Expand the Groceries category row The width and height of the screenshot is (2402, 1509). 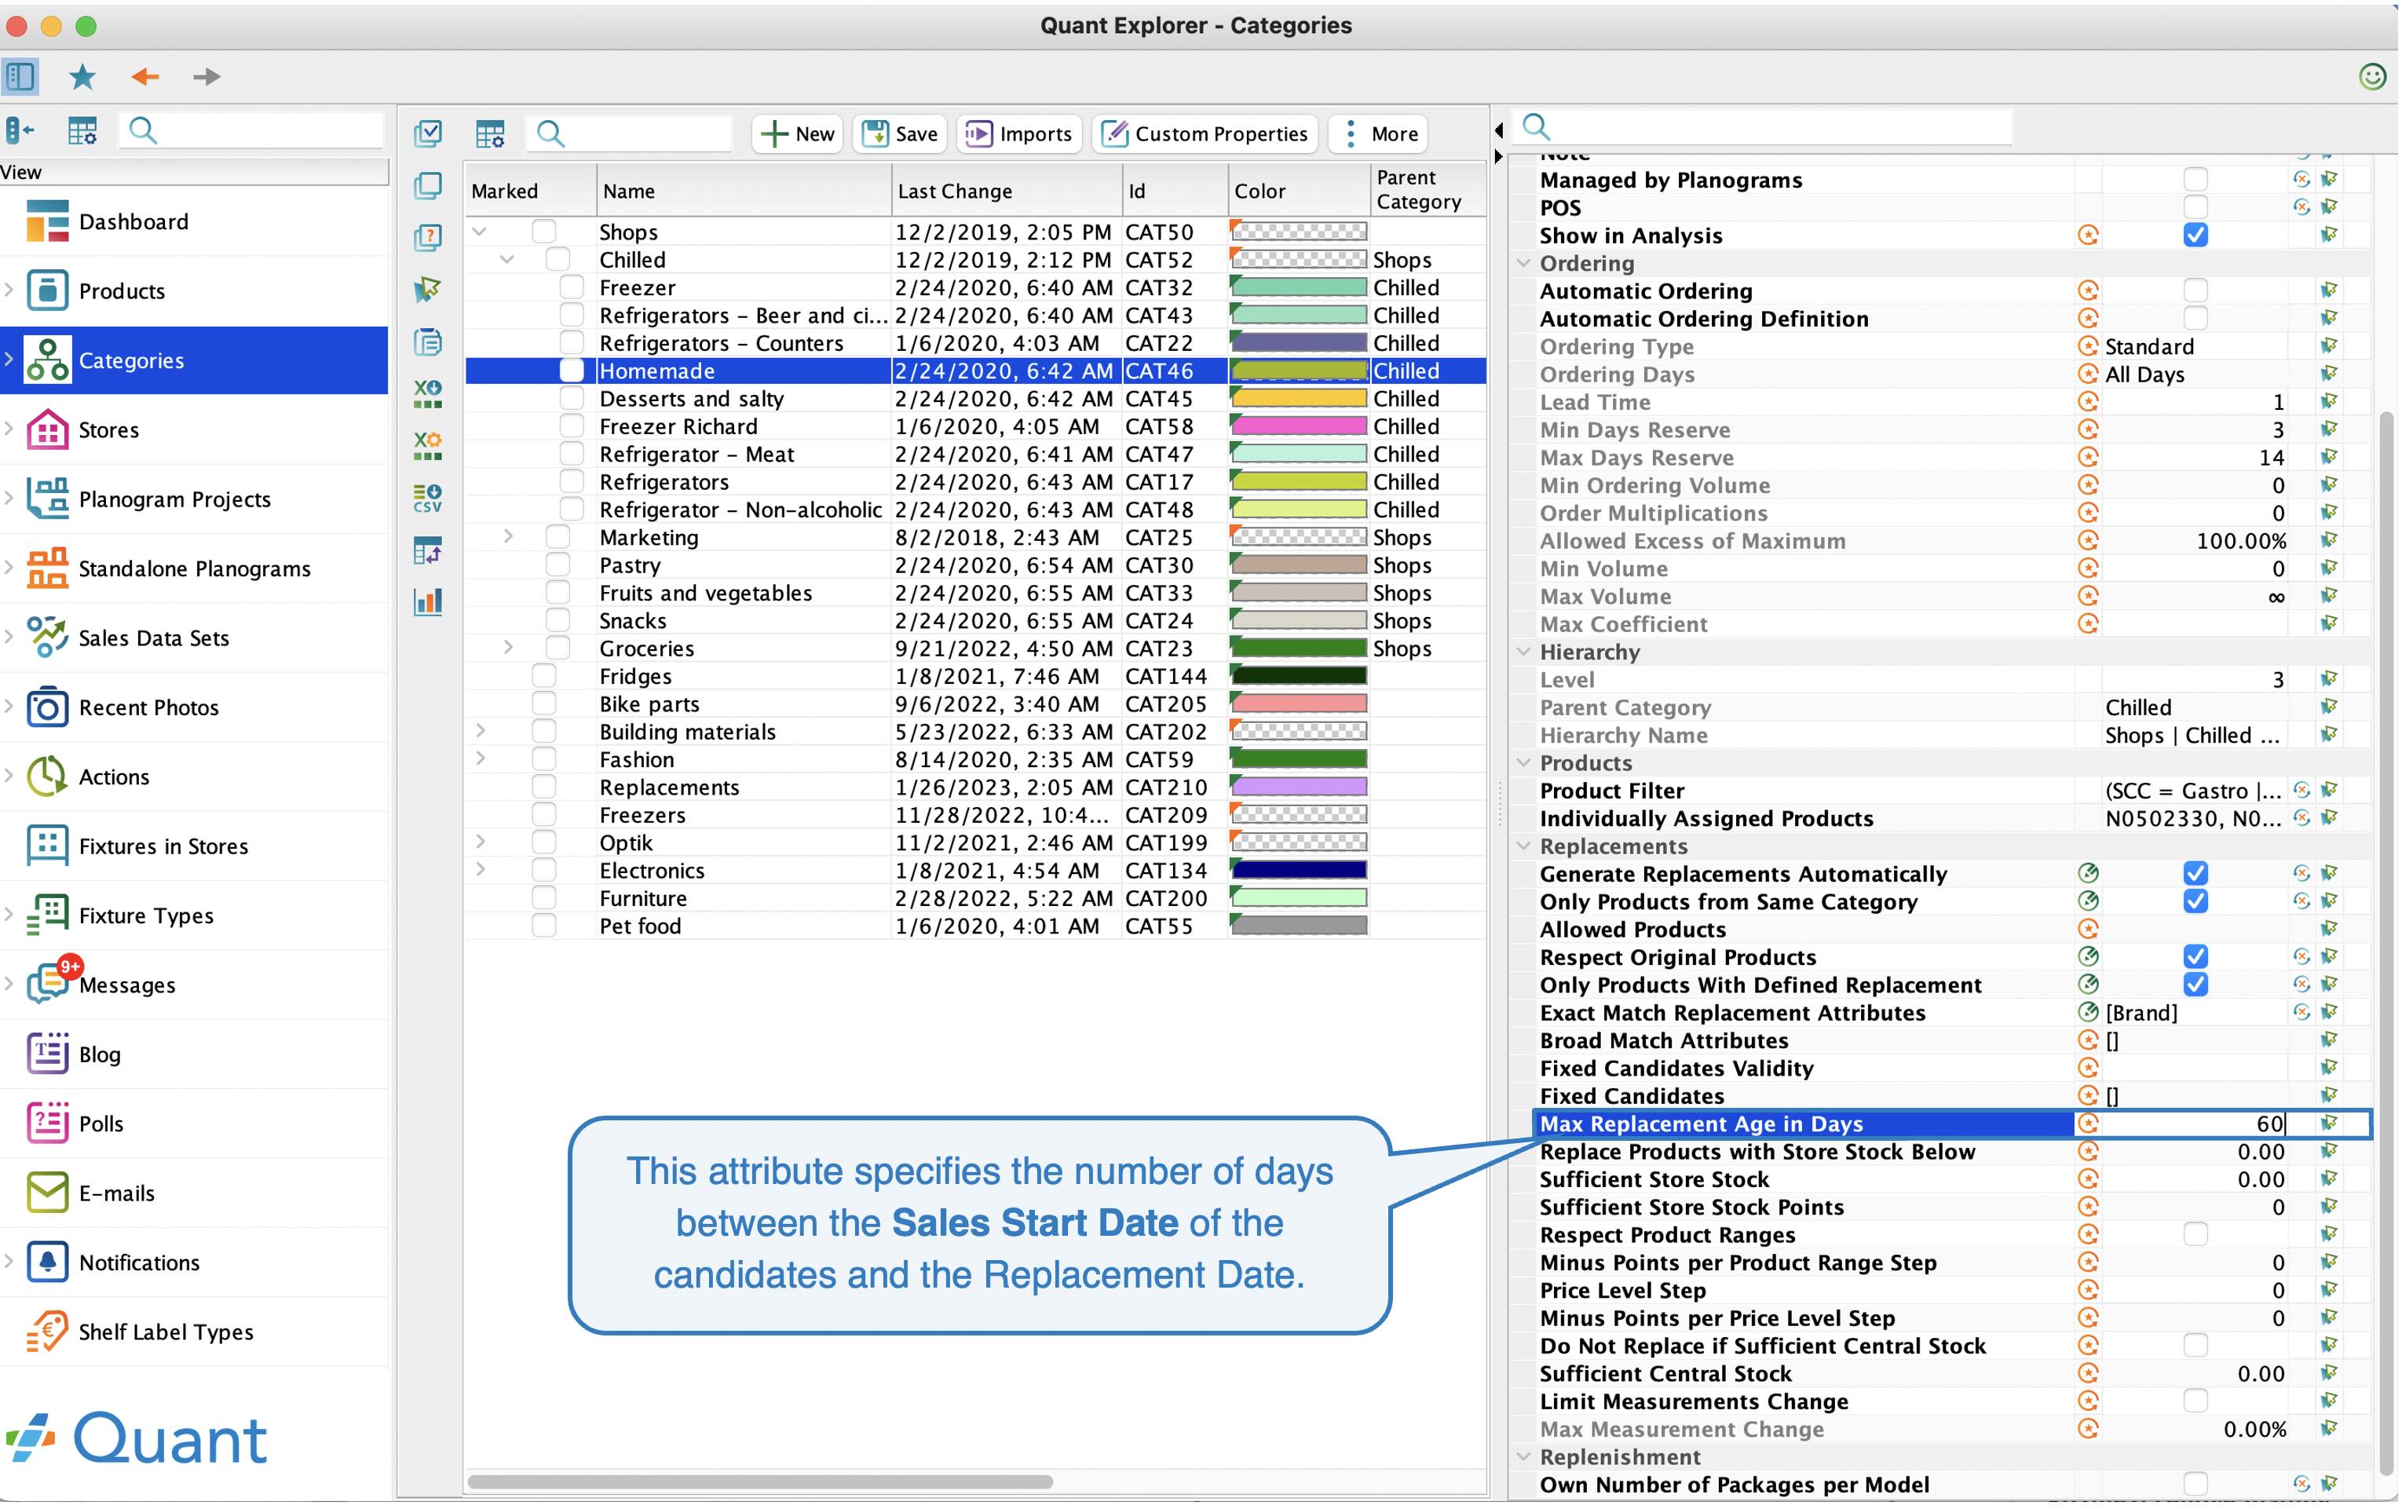(x=508, y=647)
